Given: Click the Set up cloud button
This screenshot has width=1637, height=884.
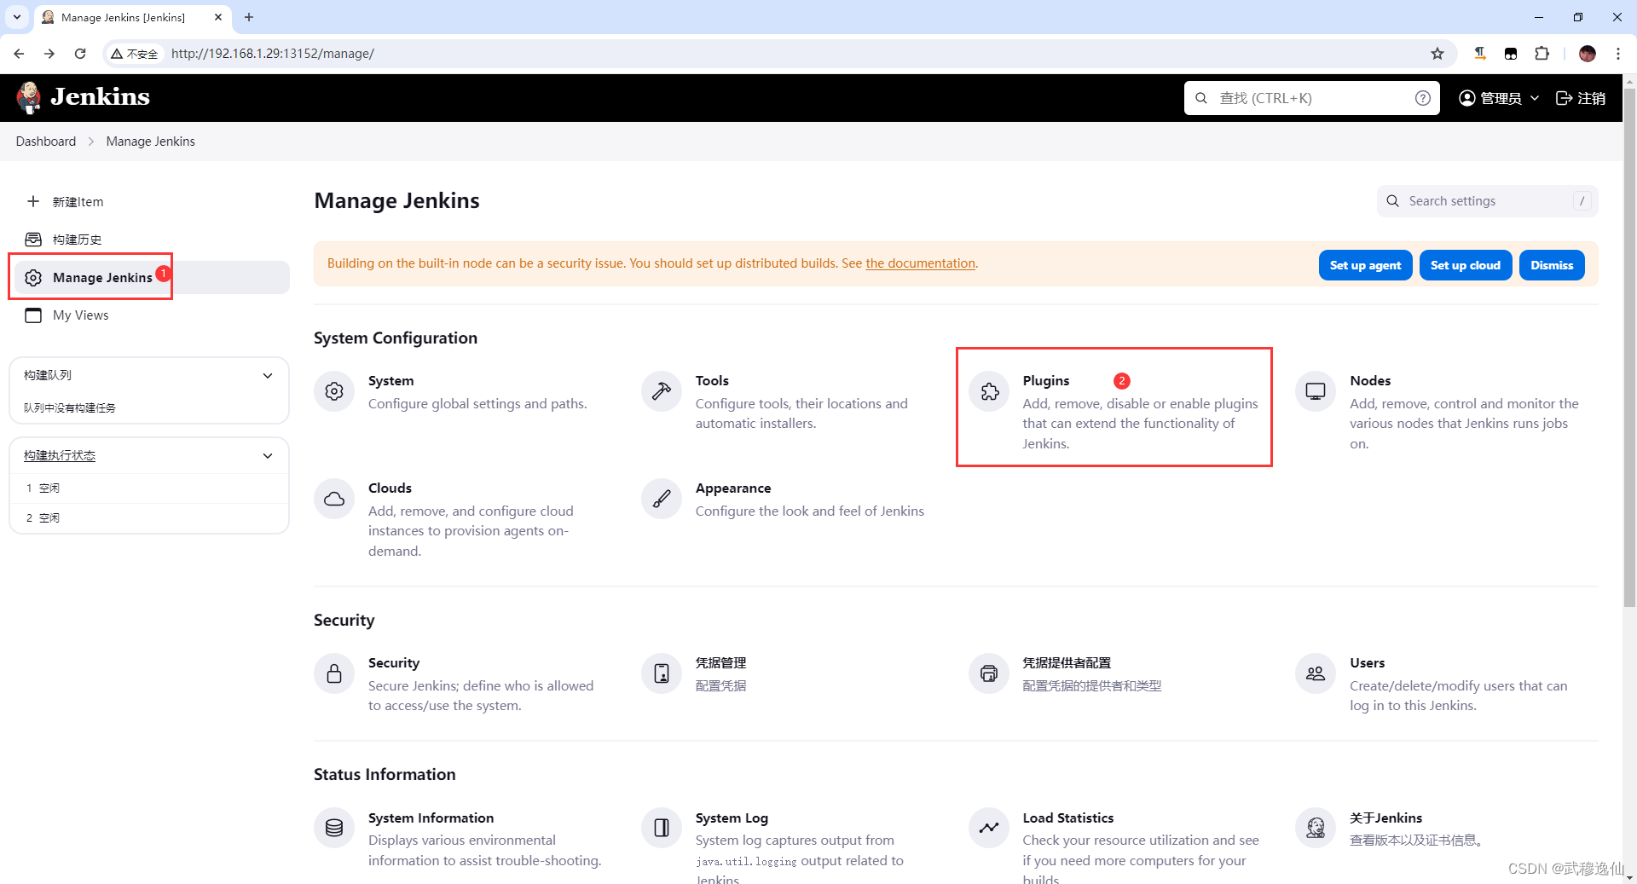Looking at the screenshot, I should [1466, 265].
